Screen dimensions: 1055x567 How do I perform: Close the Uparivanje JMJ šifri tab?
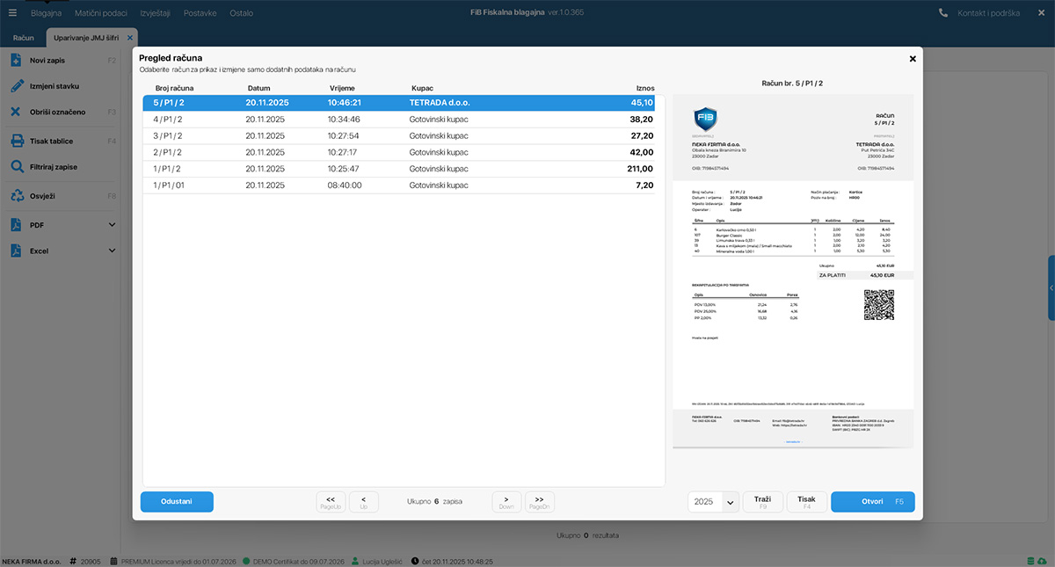click(130, 38)
